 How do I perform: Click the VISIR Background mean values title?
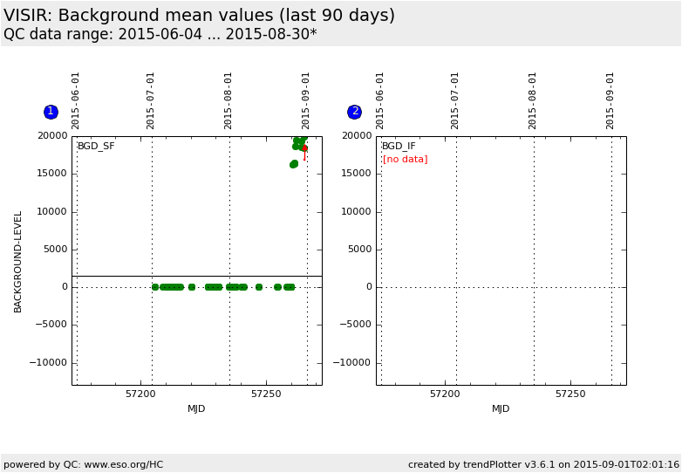click(199, 16)
